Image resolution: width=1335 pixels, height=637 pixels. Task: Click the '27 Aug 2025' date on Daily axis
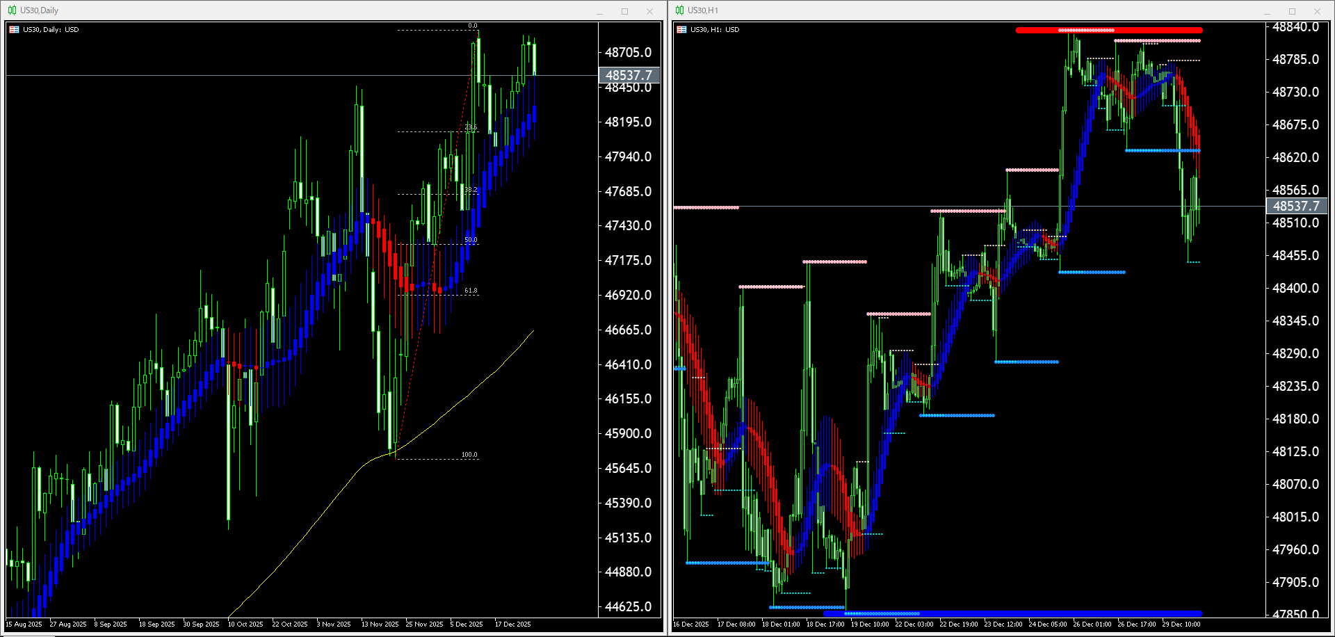tap(68, 624)
